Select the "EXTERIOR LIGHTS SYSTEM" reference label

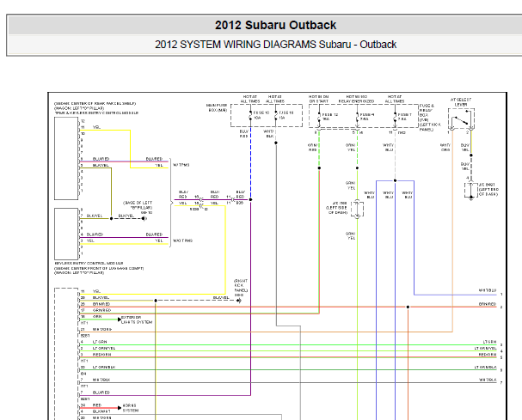(x=137, y=320)
